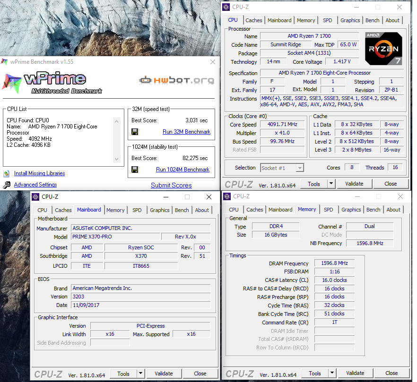Click the DRAM Frequency 1596.8 MHz value
Screen dimensions: 417x382
coord(335,263)
